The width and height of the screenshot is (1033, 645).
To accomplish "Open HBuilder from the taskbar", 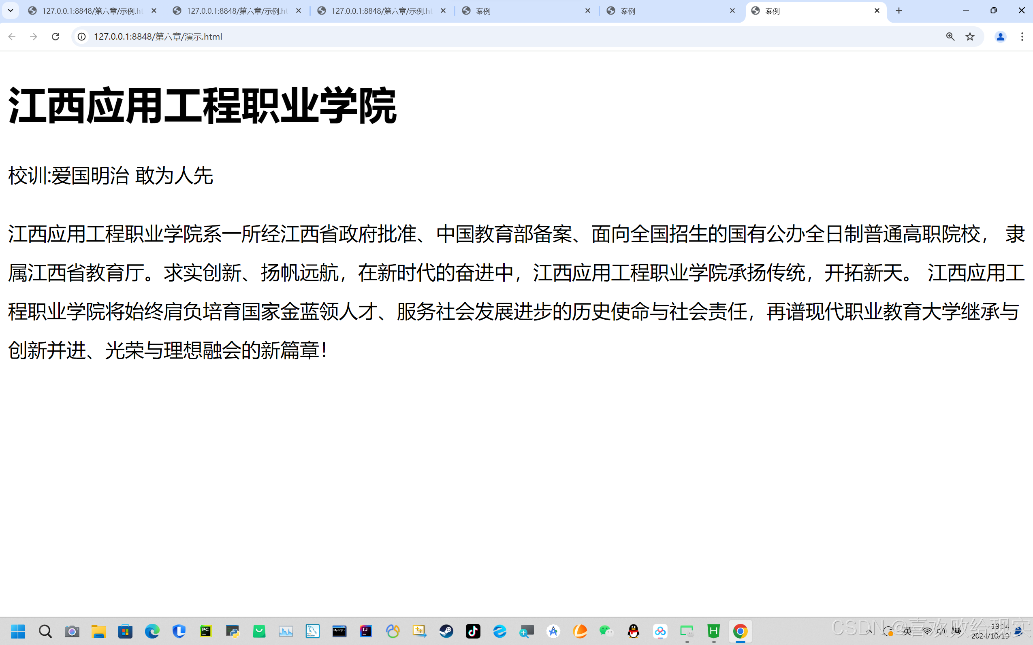I will (713, 631).
